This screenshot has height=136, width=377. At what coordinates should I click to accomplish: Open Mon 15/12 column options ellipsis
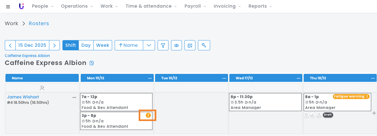click(150, 78)
